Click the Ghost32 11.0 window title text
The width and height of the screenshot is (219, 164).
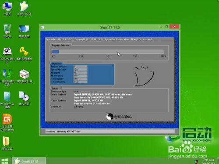(x=109, y=27)
